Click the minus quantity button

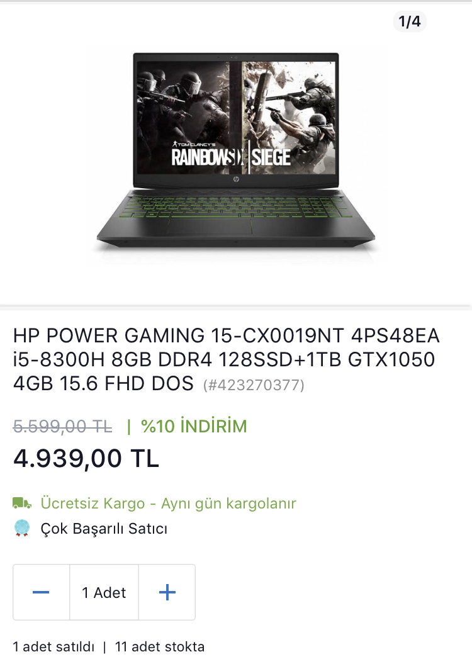[42, 592]
